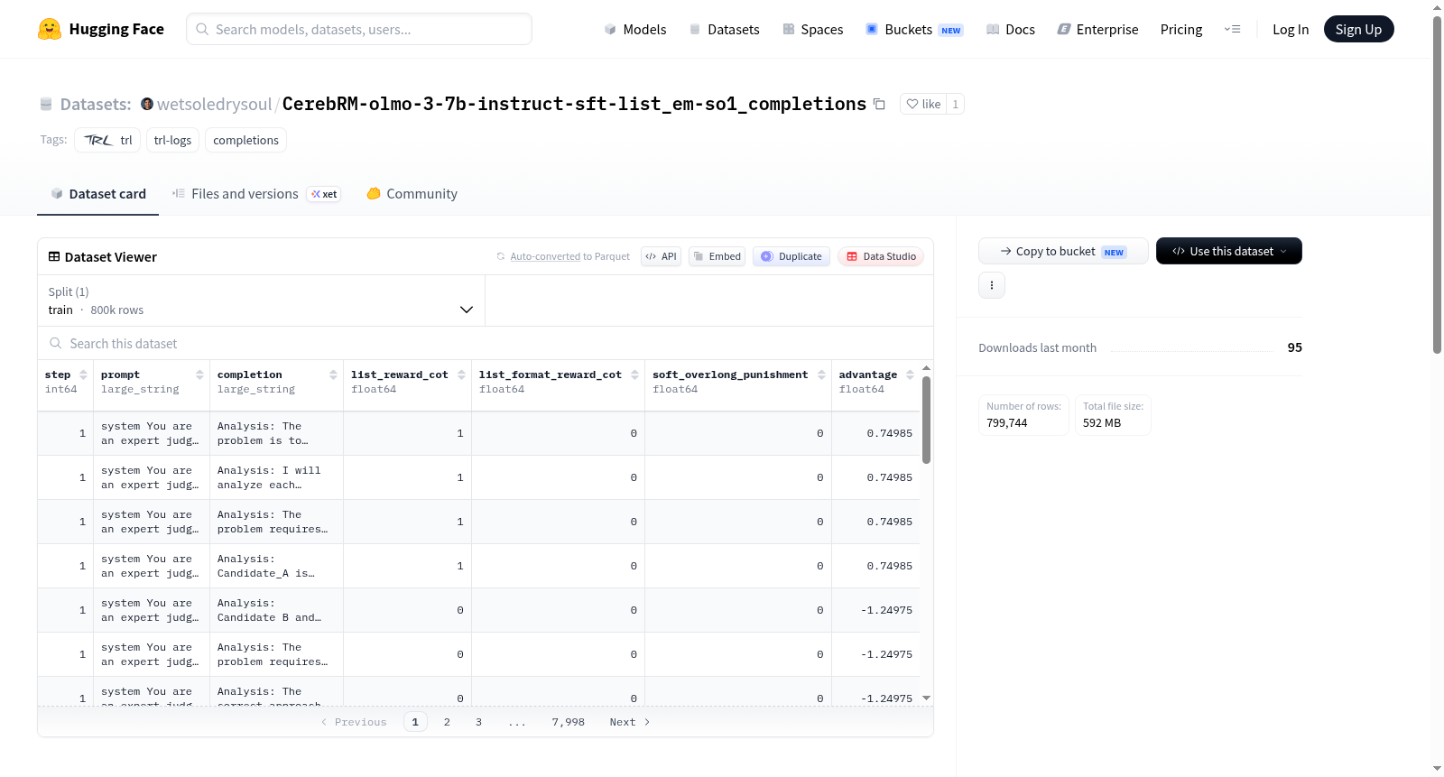Click the search magnifier in dataset search

click(56, 343)
